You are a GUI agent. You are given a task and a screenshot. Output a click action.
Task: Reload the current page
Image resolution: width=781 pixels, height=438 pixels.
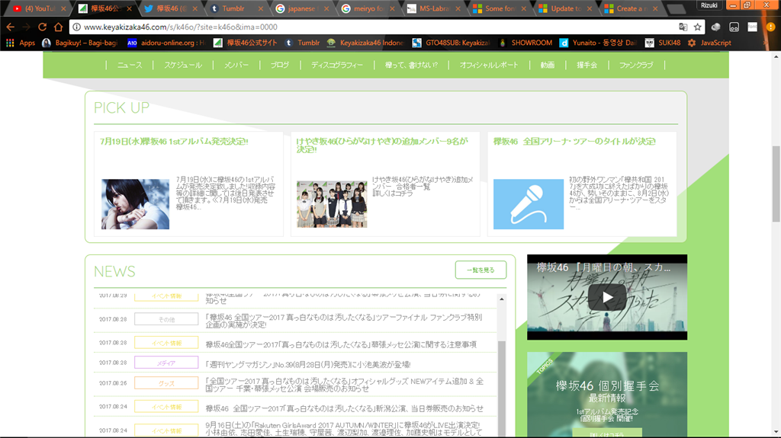[43, 27]
